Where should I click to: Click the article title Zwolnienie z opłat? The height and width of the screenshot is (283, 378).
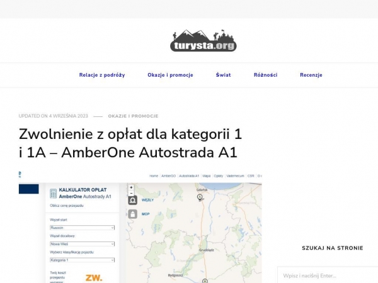tap(130, 143)
